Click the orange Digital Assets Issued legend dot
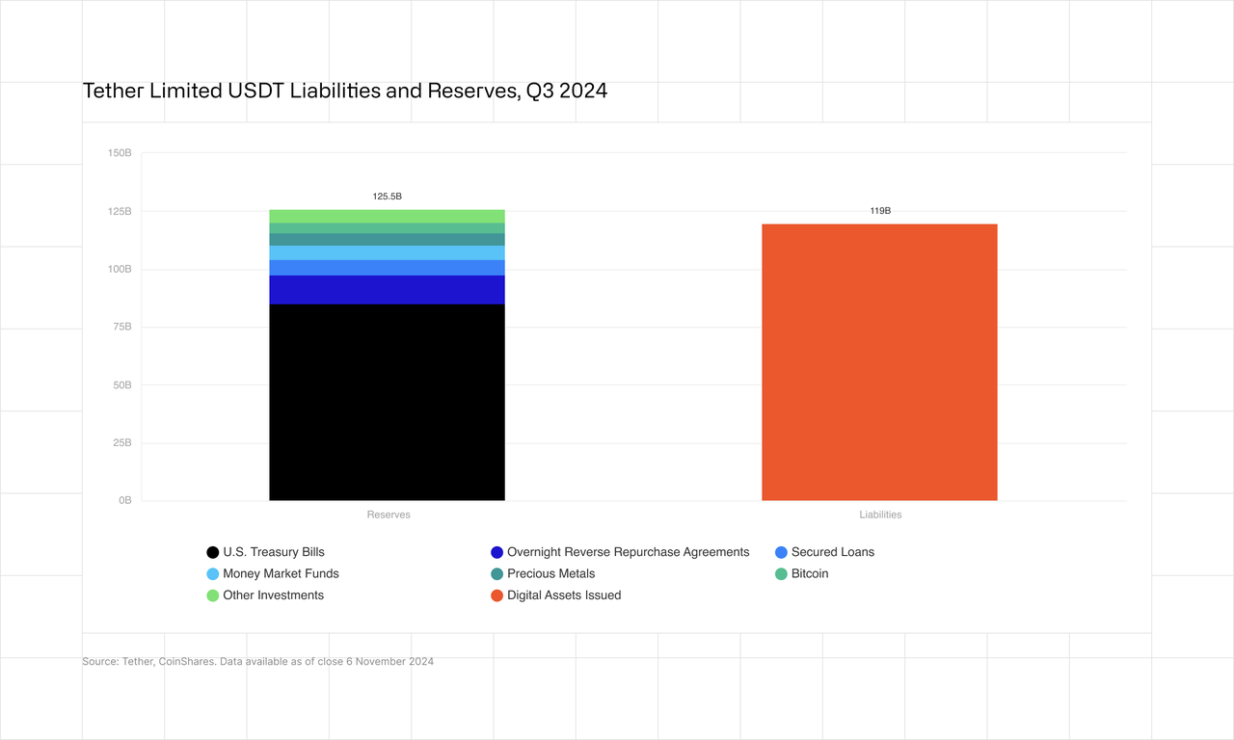Screen dimensions: 1234x740 click(496, 595)
